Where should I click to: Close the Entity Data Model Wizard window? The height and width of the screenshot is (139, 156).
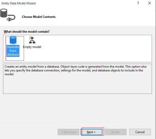(150, 3)
